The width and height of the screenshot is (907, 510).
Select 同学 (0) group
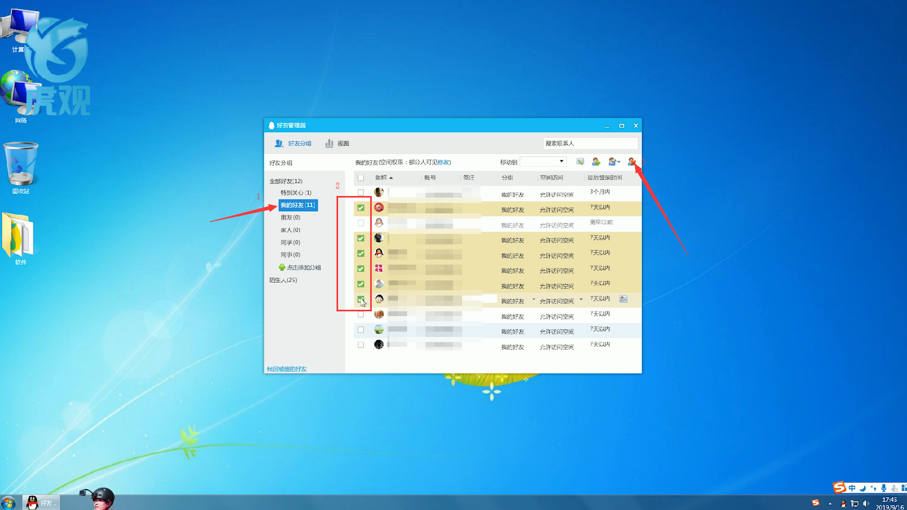click(291, 242)
